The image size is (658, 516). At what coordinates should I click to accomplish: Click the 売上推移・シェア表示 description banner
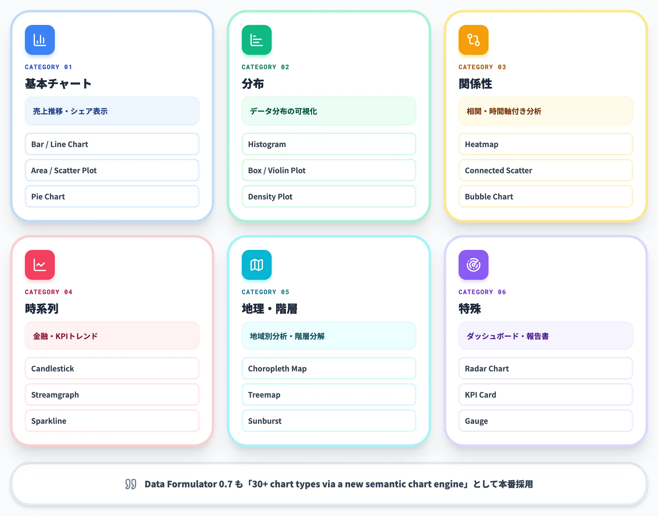pyautogui.click(x=112, y=111)
